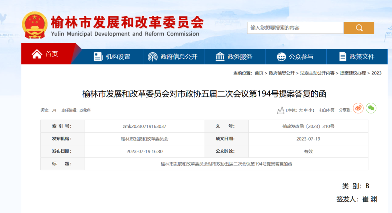
Task: Click 打印本页 to print page
Action: (327, 110)
